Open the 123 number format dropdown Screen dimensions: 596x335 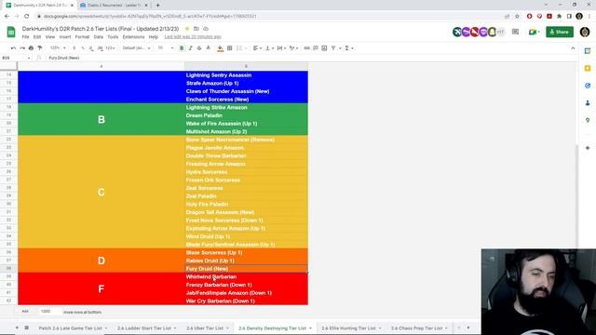110,48
